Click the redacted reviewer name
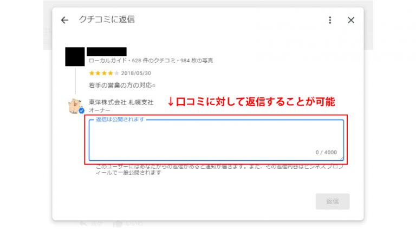The height and width of the screenshot is (229, 416). click(107, 51)
